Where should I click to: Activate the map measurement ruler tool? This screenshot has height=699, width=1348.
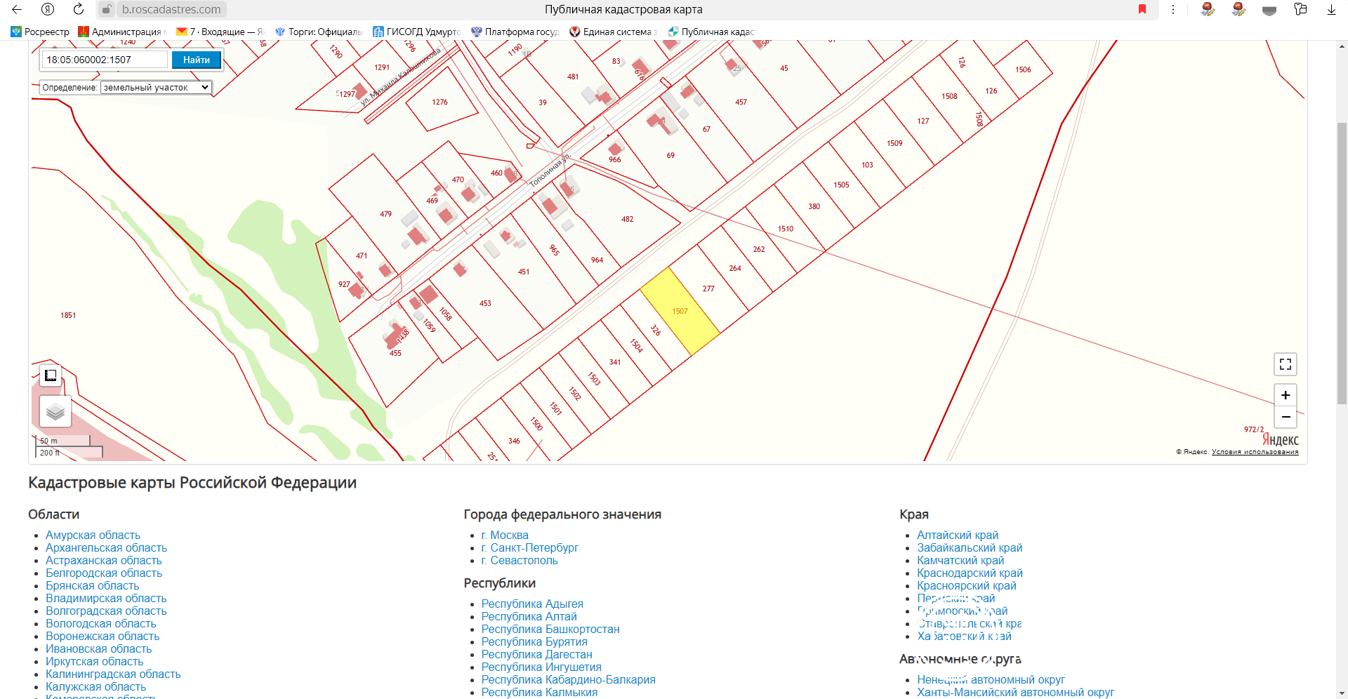[x=51, y=375]
